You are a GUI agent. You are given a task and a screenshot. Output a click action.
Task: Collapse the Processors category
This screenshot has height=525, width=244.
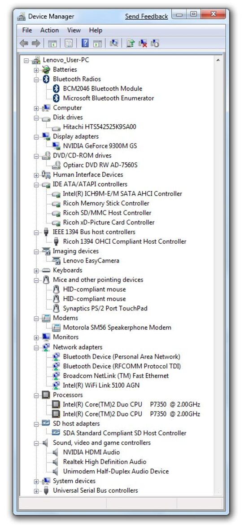click(36, 395)
